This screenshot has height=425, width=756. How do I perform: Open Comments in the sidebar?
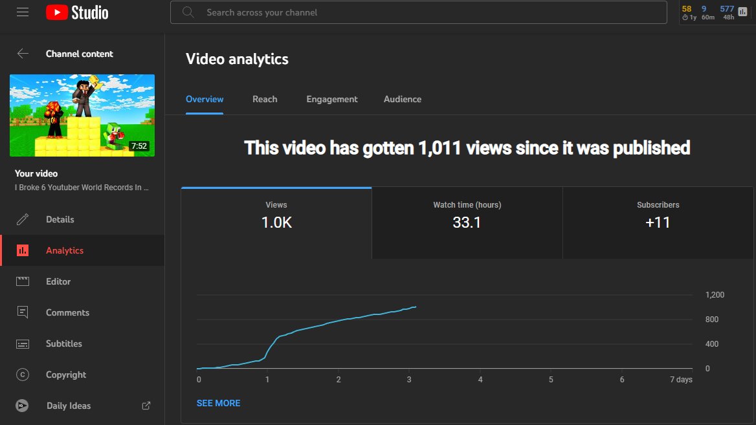(x=82, y=312)
